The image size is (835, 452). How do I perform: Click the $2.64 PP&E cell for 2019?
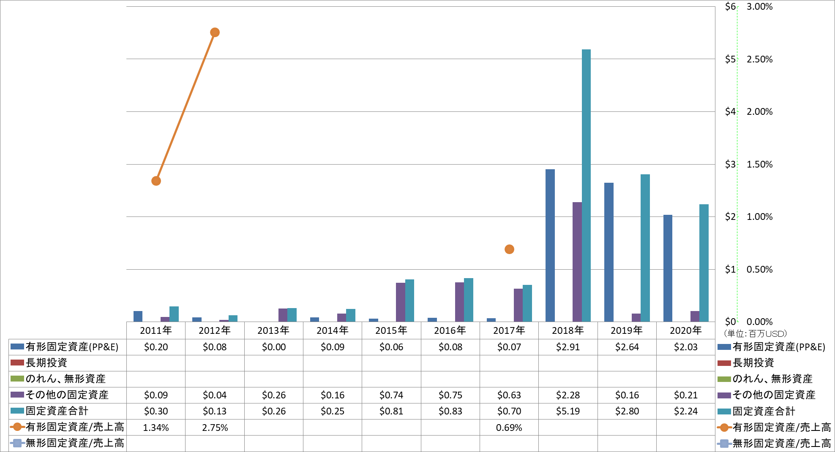[627, 347]
